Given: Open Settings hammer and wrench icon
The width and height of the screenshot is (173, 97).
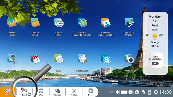Looking at the screenshot, I should tap(12, 59).
